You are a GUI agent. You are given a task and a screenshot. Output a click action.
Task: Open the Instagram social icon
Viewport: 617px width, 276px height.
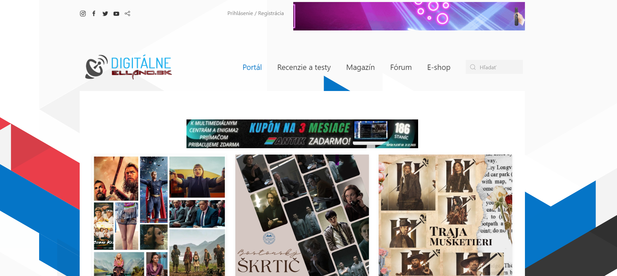pos(83,14)
